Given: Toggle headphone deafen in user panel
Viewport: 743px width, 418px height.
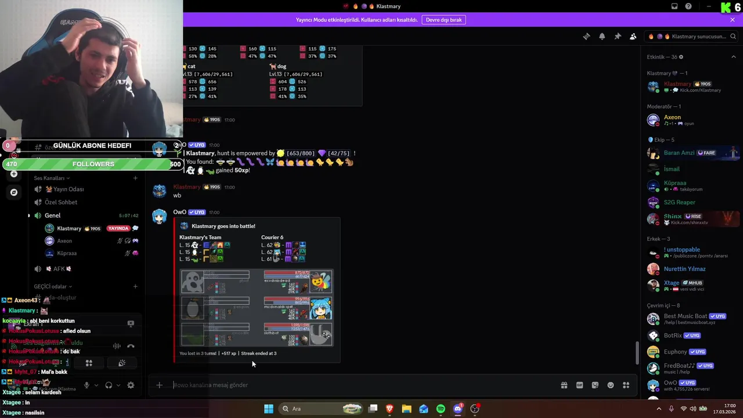Looking at the screenshot, I should (109, 385).
